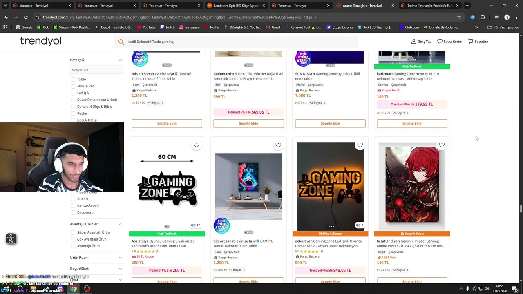Screen dimensions: 523x294
Task: Check the Led Işık category checkbox
Action: tap(73, 93)
